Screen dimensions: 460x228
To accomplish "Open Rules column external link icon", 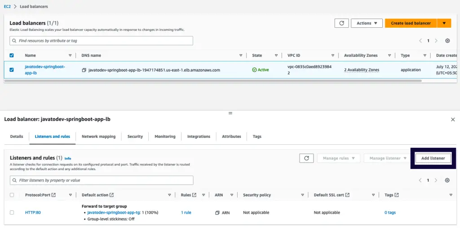I will 194,195.
